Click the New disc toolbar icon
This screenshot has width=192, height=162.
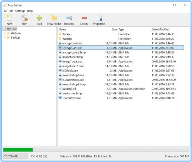pyautogui.click(x=10, y=18)
